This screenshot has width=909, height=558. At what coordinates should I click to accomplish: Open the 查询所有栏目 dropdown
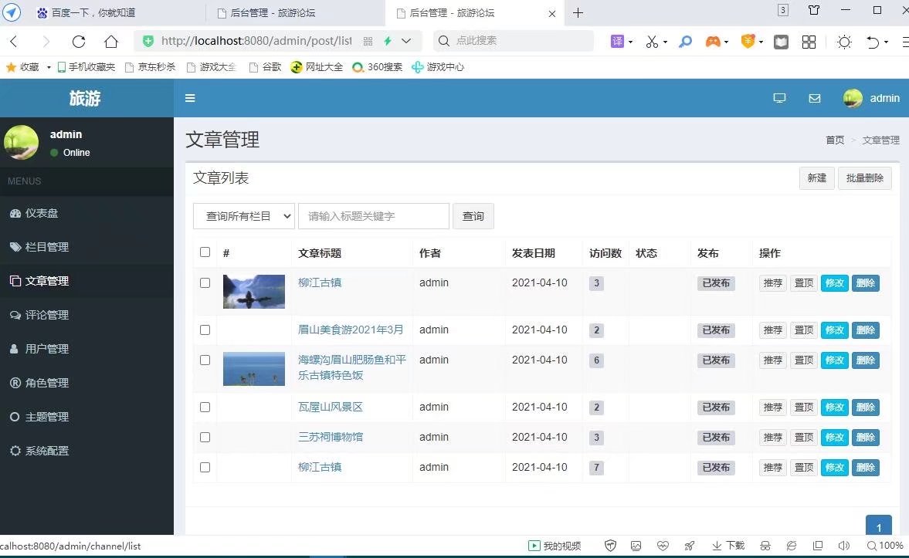(x=244, y=216)
